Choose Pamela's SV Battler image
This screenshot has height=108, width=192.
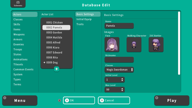point(156,45)
